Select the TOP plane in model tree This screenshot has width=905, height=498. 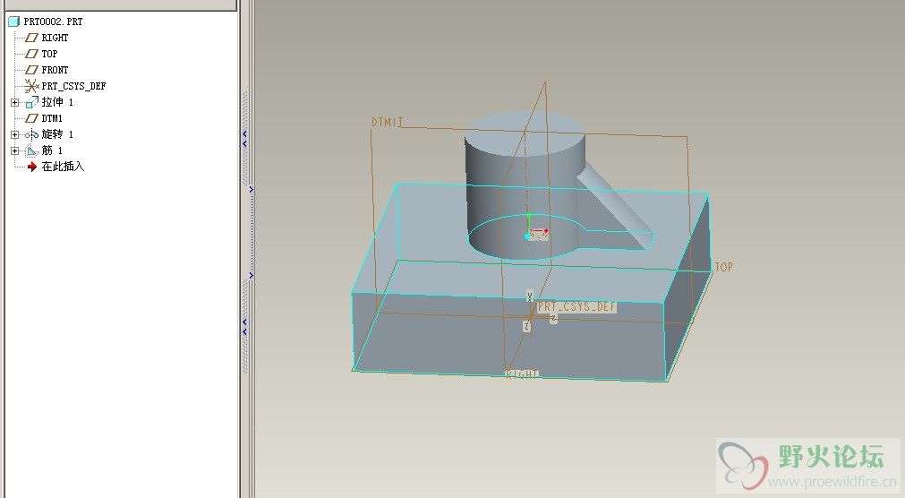pos(49,54)
